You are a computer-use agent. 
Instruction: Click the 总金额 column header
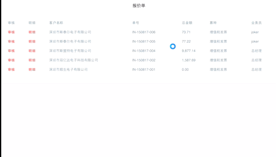click(187, 23)
